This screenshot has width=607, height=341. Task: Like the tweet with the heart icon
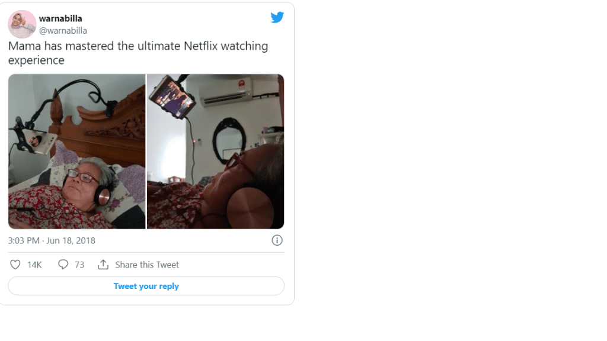(x=15, y=265)
